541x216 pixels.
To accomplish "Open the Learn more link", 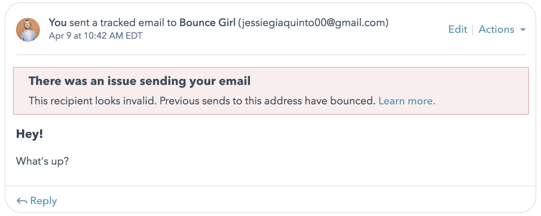I will tap(407, 101).
